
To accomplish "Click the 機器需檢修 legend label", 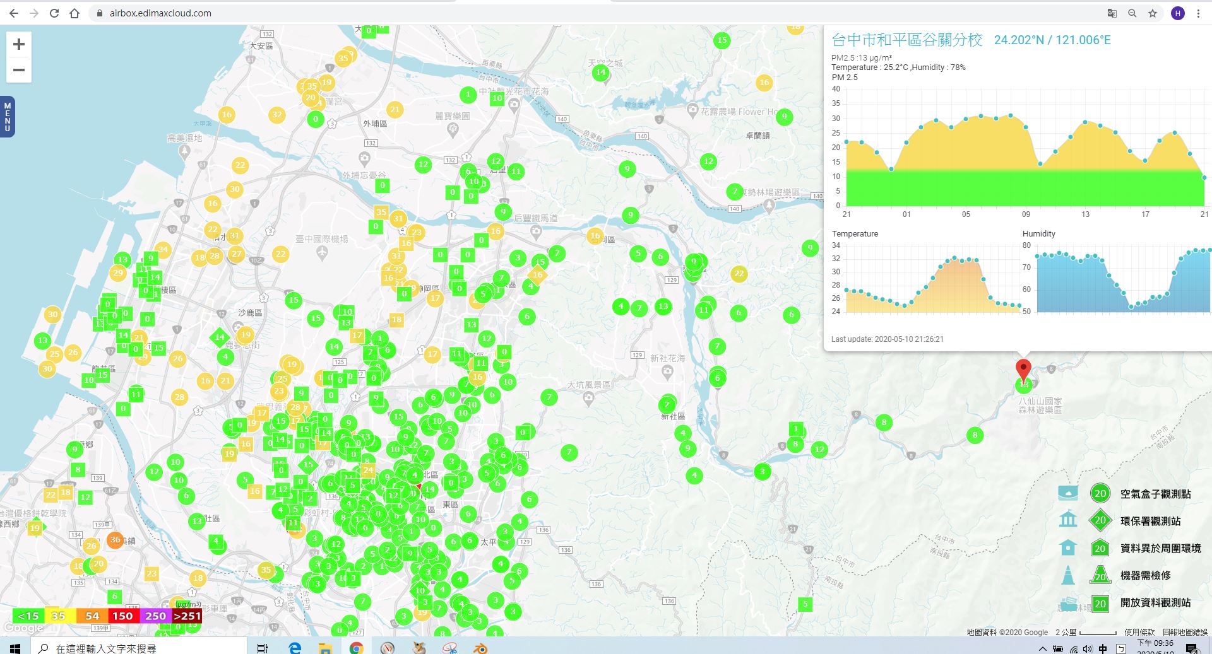I will 1145,576.
